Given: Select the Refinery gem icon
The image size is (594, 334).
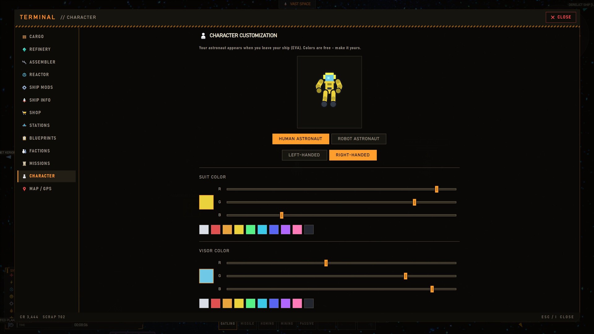Looking at the screenshot, I should [x=24, y=49].
